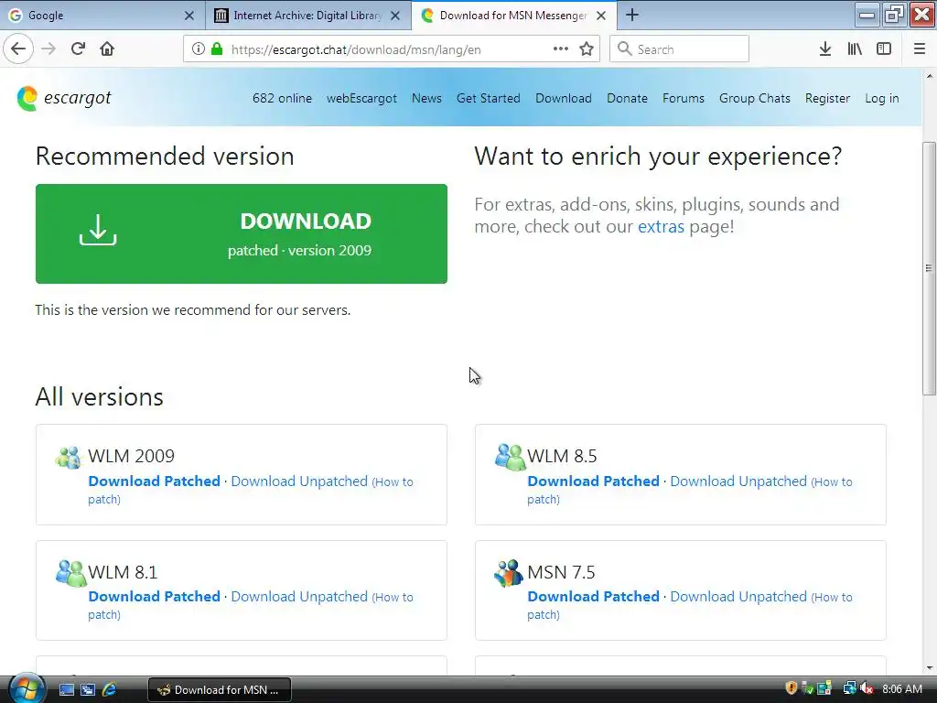The height and width of the screenshot is (703, 937).
Task: Click Show Desktop in quick launch
Action: [66, 689]
